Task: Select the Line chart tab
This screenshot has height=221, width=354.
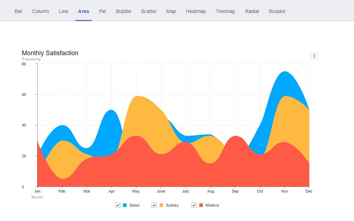Action: point(64,11)
